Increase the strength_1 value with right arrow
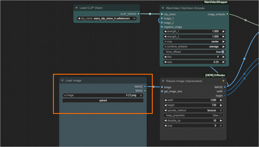 [x=224, y=31]
